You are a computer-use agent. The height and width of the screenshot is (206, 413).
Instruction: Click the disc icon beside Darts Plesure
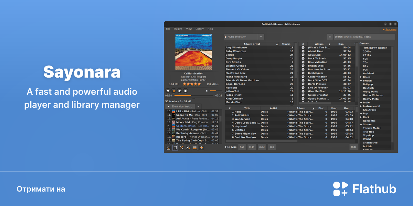pyautogui.click(x=303, y=84)
